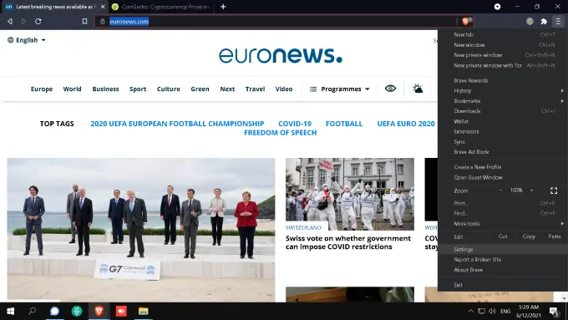Click the weather icon in navigation
This screenshot has height=320, width=568.
click(418, 89)
